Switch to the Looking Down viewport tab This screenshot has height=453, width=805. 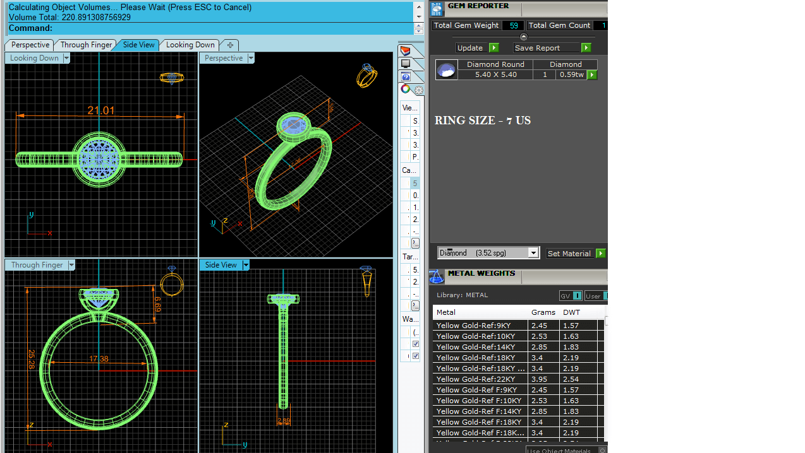click(x=190, y=45)
